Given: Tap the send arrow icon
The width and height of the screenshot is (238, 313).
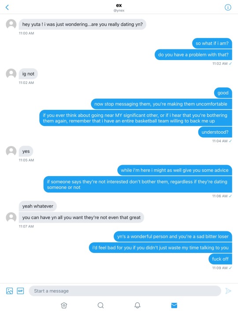Looking at the screenshot, I should (x=228, y=291).
